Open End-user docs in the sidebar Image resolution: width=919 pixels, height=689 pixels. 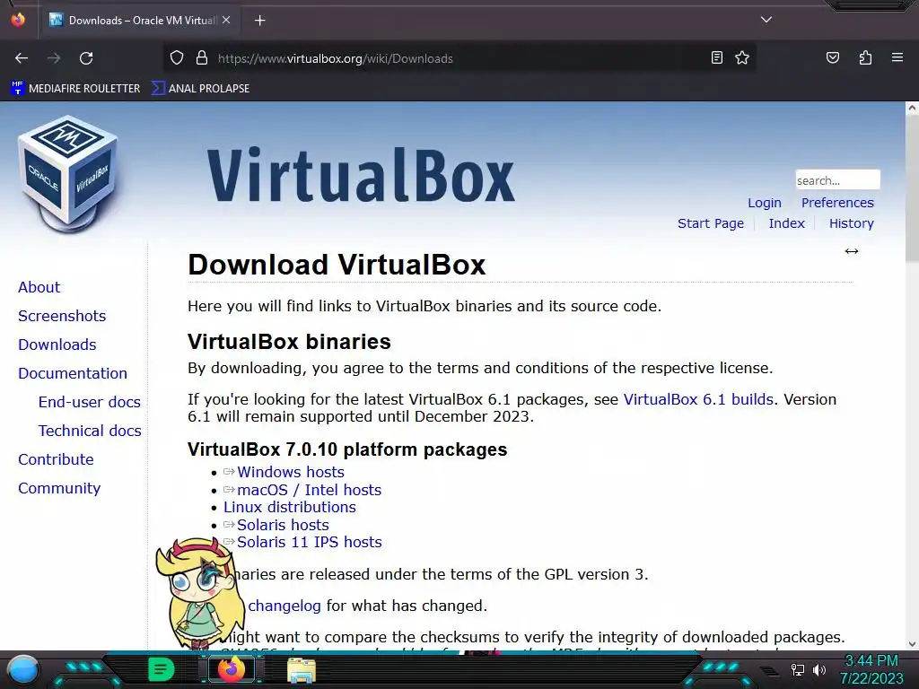click(90, 402)
